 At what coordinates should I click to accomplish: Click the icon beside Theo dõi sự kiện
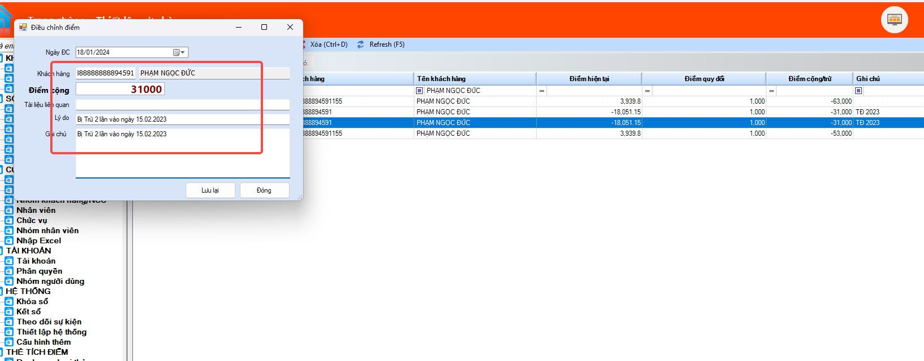coord(9,322)
